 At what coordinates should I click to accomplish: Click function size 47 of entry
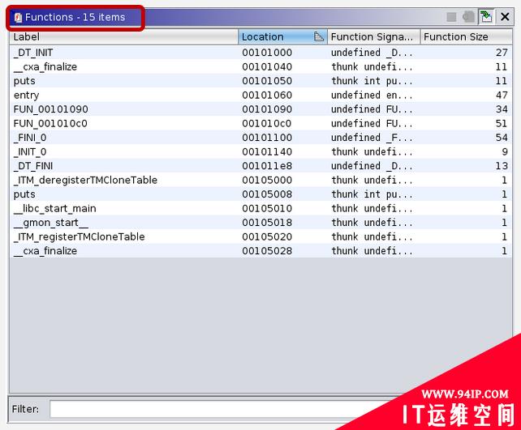(502, 95)
